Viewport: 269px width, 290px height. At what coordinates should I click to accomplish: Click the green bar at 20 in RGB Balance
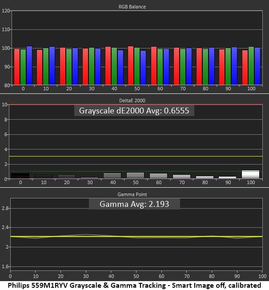pyautogui.click(x=69, y=67)
